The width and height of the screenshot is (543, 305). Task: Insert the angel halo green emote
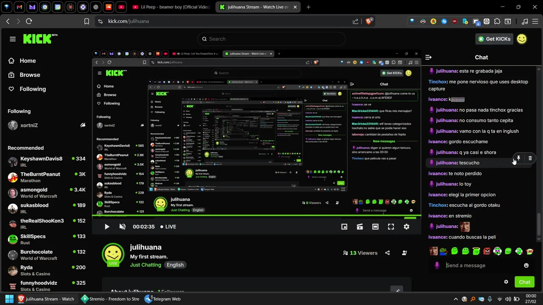[476, 251]
